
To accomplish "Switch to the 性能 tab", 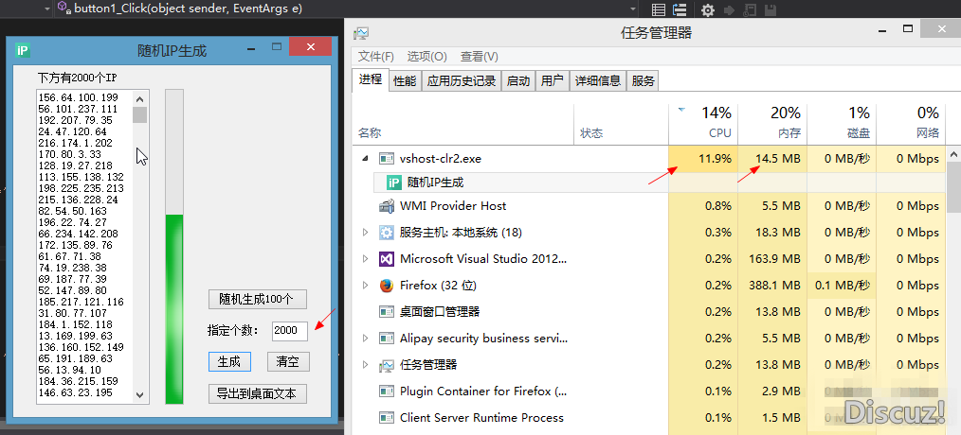I will point(405,81).
